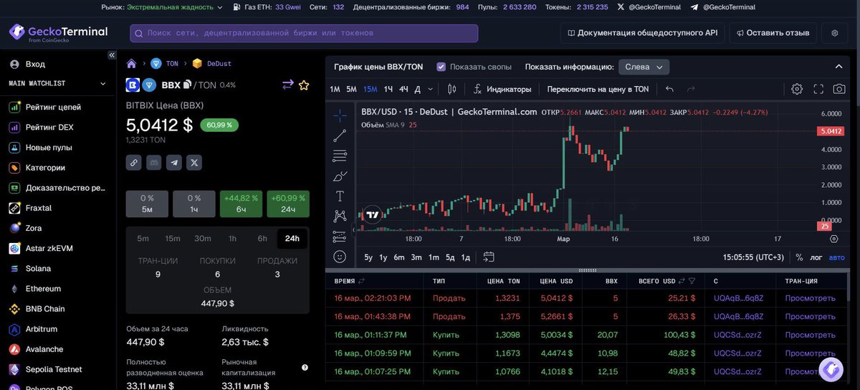Toggle logarithmic scale лог
Viewport: 860px width, 390px height.
pyautogui.click(x=816, y=257)
